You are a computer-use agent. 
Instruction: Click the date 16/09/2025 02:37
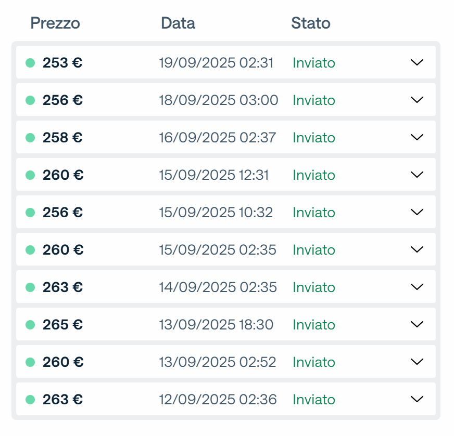coord(218,138)
